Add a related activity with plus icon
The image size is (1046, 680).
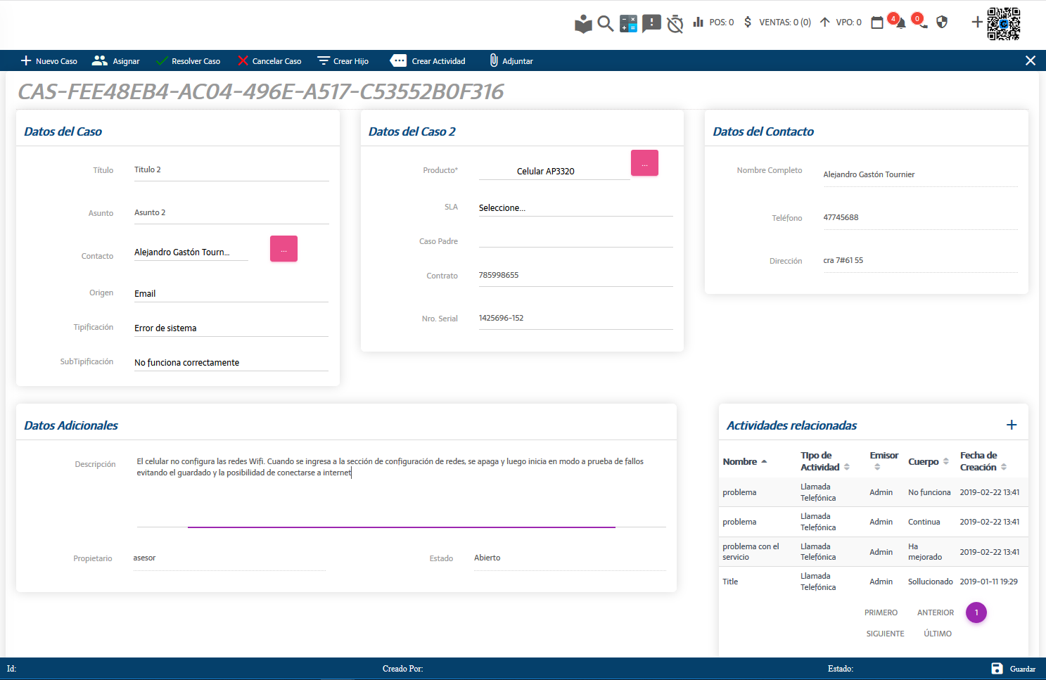point(1012,425)
